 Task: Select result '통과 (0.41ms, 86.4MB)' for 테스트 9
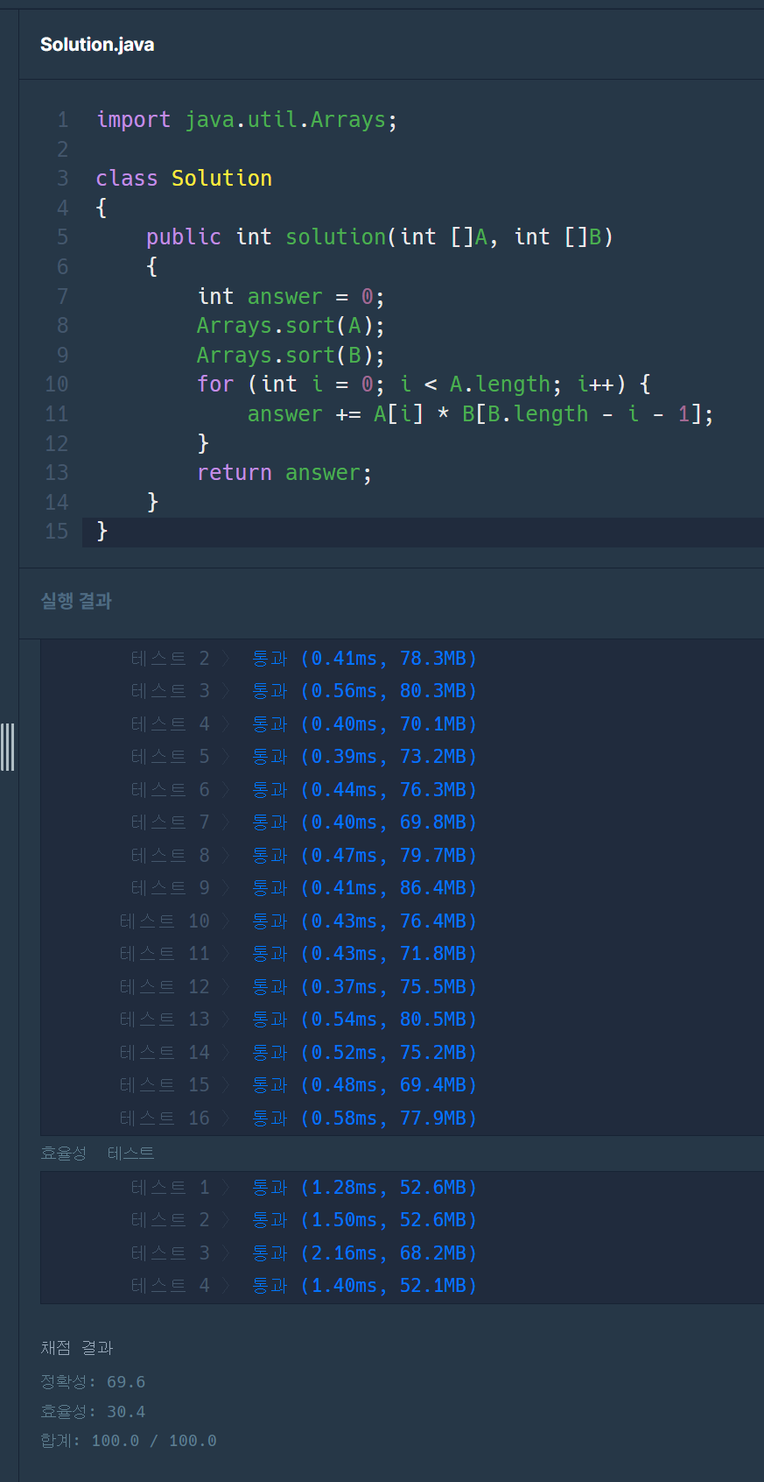tap(364, 887)
